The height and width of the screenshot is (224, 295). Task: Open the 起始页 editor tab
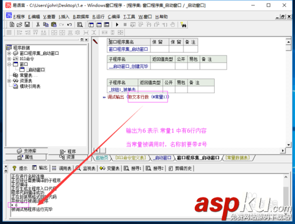[x=102, y=158]
